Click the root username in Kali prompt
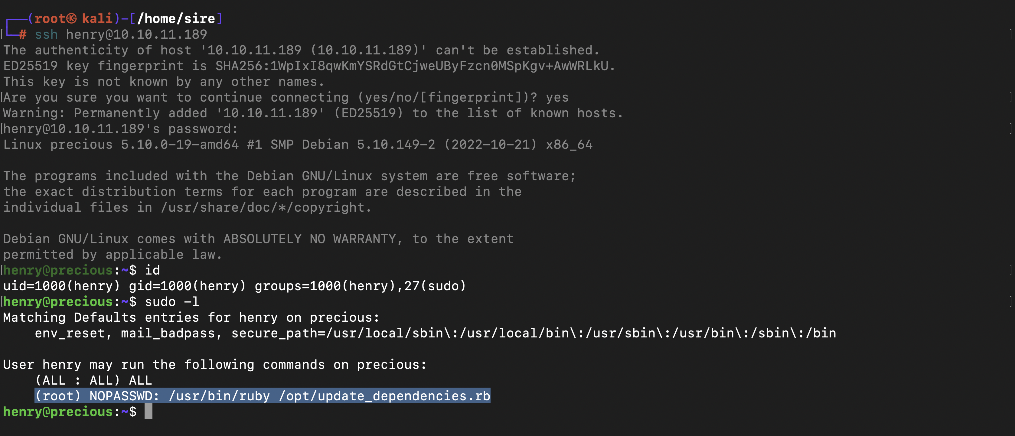Image resolution: width=1015 pixels, height=436 pixels. click(50, 18)
